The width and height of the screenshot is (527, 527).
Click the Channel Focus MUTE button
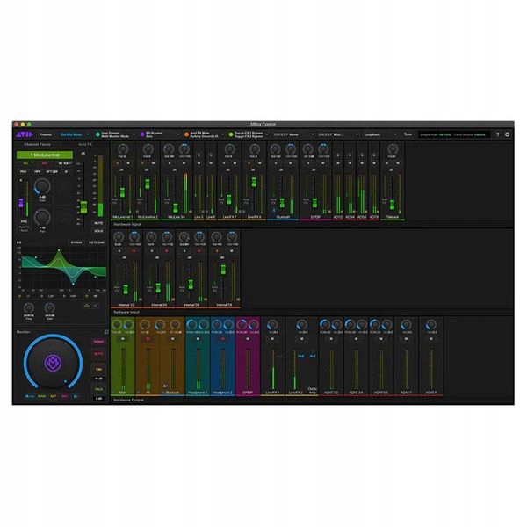[98, 223]
